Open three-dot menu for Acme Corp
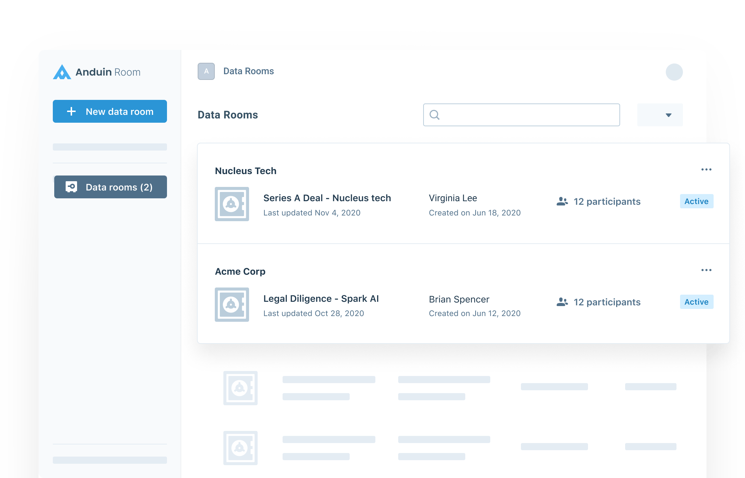 coord(706,270)
